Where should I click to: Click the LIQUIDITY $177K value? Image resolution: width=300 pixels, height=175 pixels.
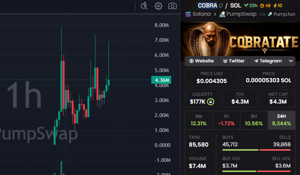tap(197, 102)
